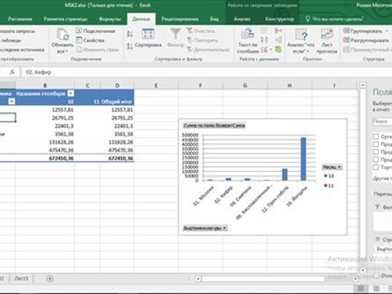This screenshot has height=294, width=392.
Task: Click Reapply filter (Повторить)
Action: (202, 40)
